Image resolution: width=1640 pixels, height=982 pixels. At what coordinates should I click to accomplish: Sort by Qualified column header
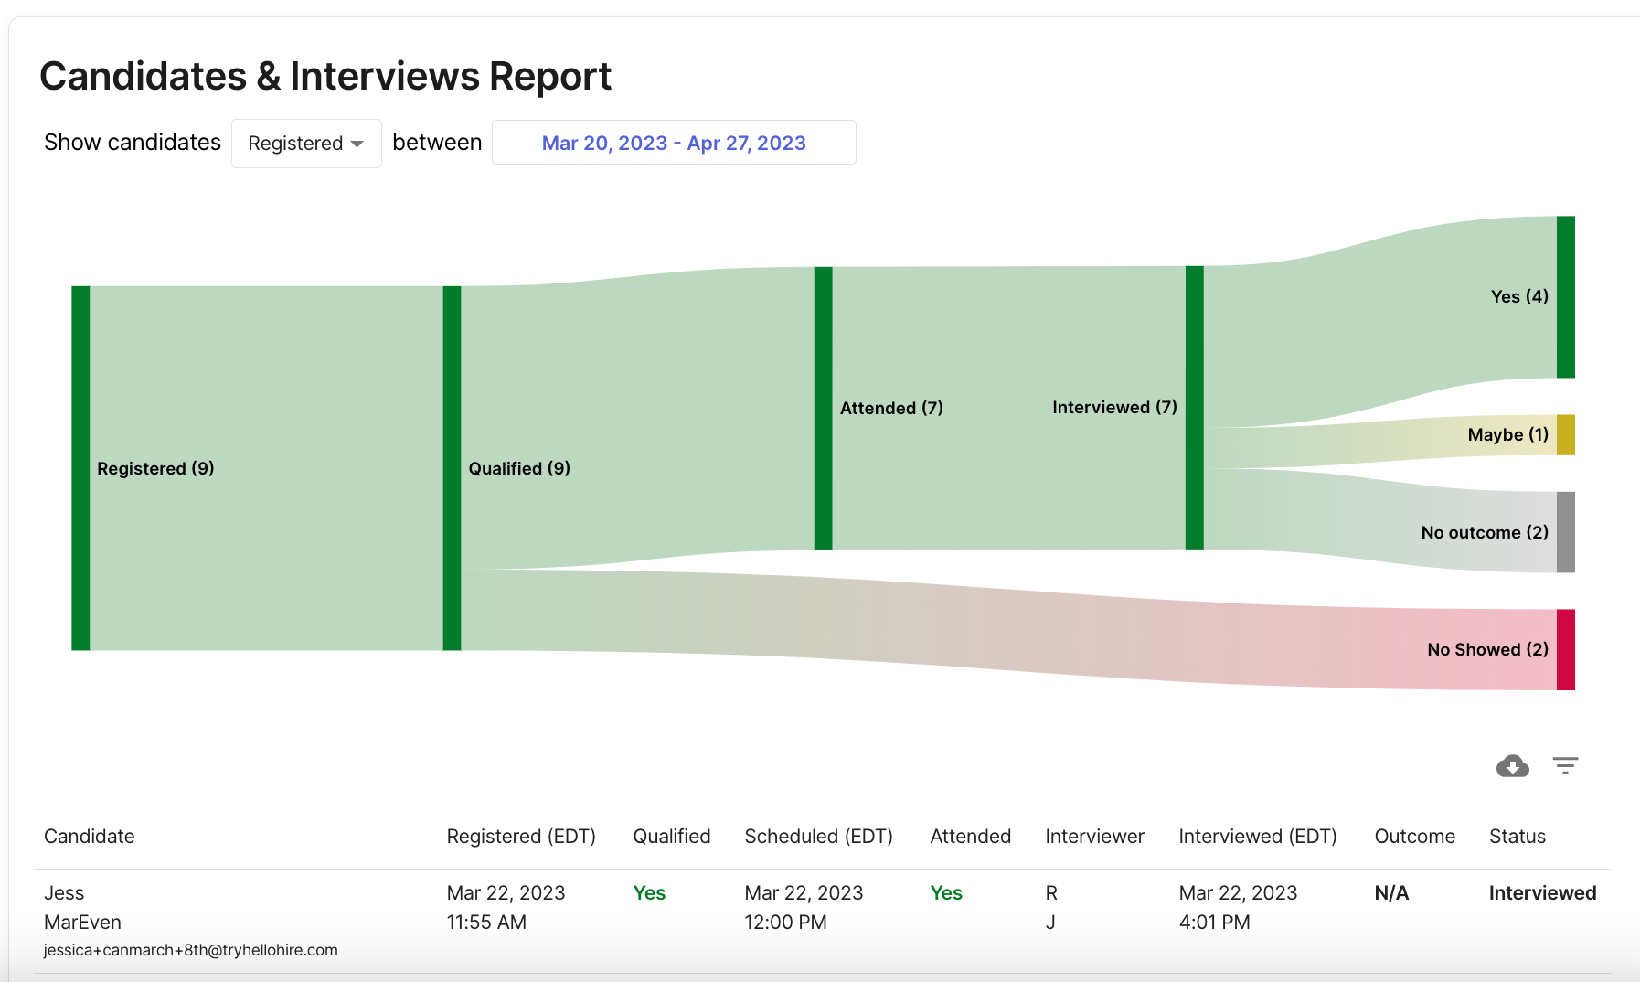point(672,837)
